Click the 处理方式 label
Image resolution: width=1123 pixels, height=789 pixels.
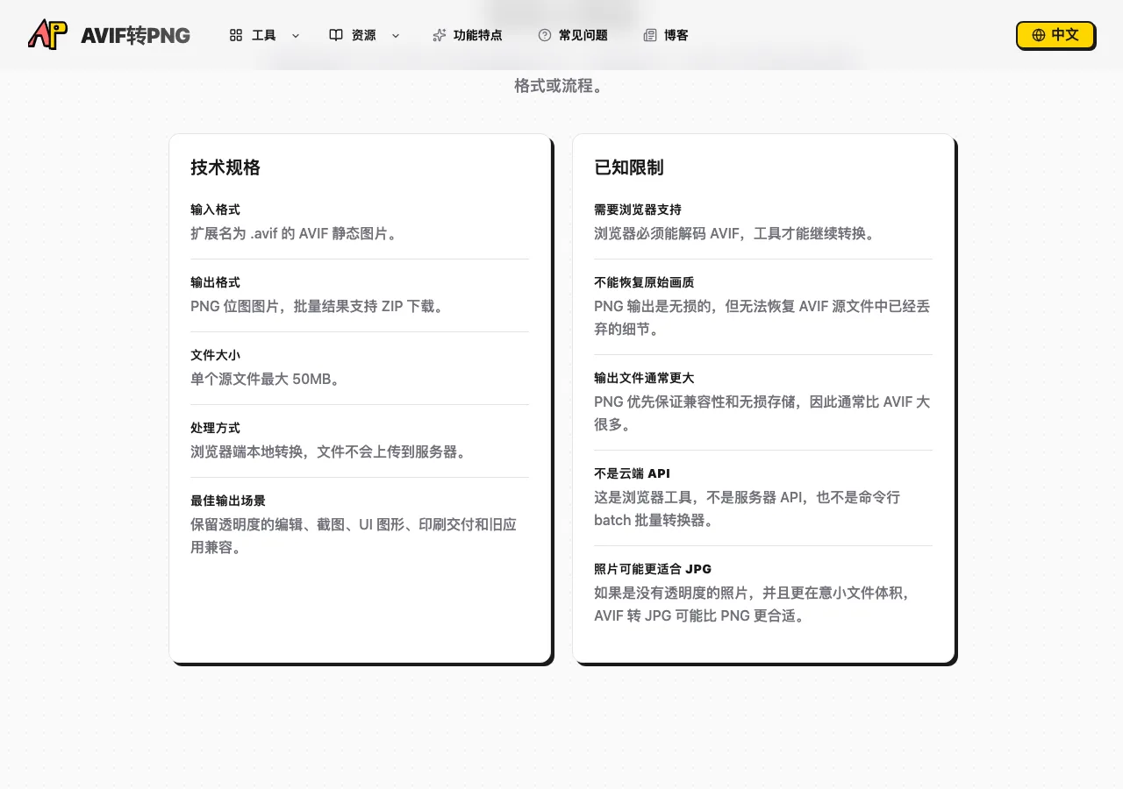pyautogui.click(x=215, y=428)
